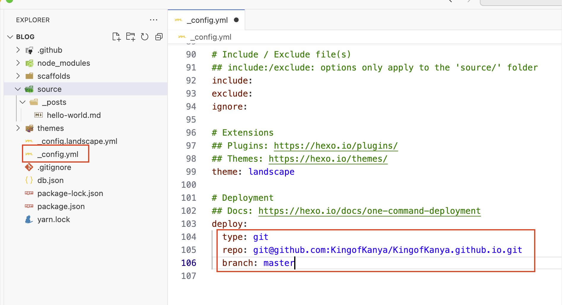Click the braces icon next to db.json

(x=29, y=180)
